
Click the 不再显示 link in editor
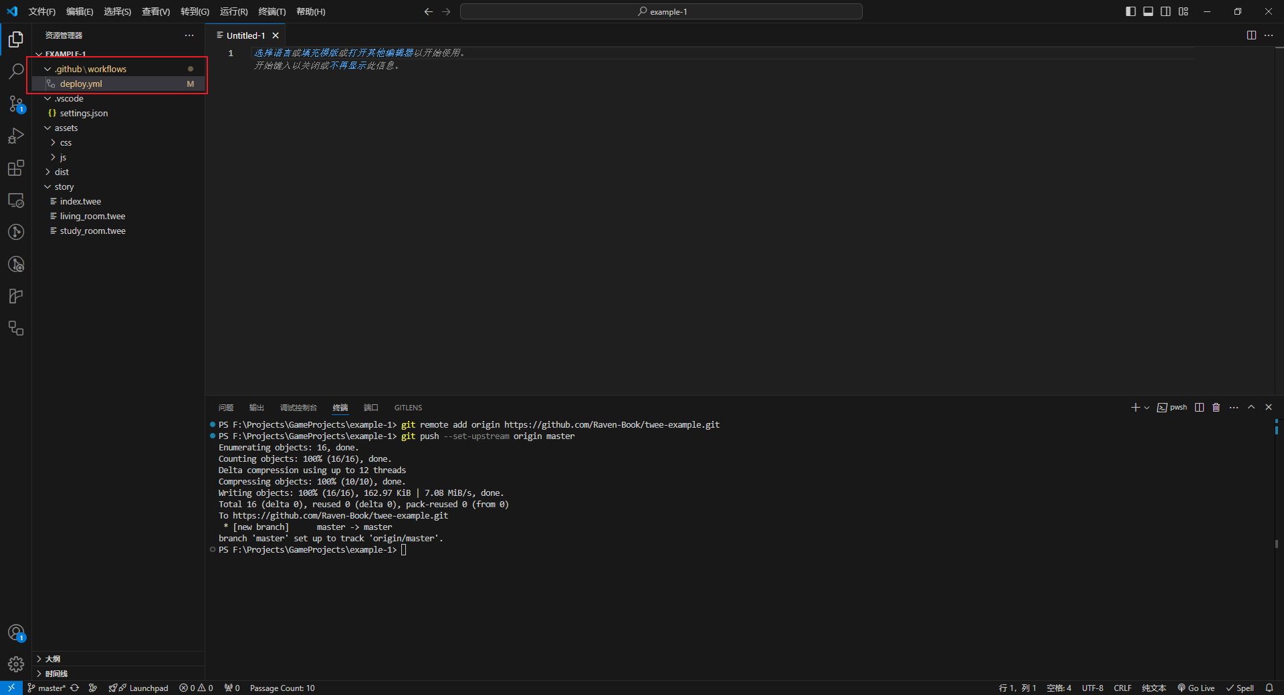(348, 65)
